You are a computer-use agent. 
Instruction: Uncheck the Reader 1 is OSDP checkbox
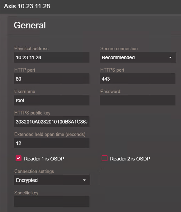click(x=18, y=158)
